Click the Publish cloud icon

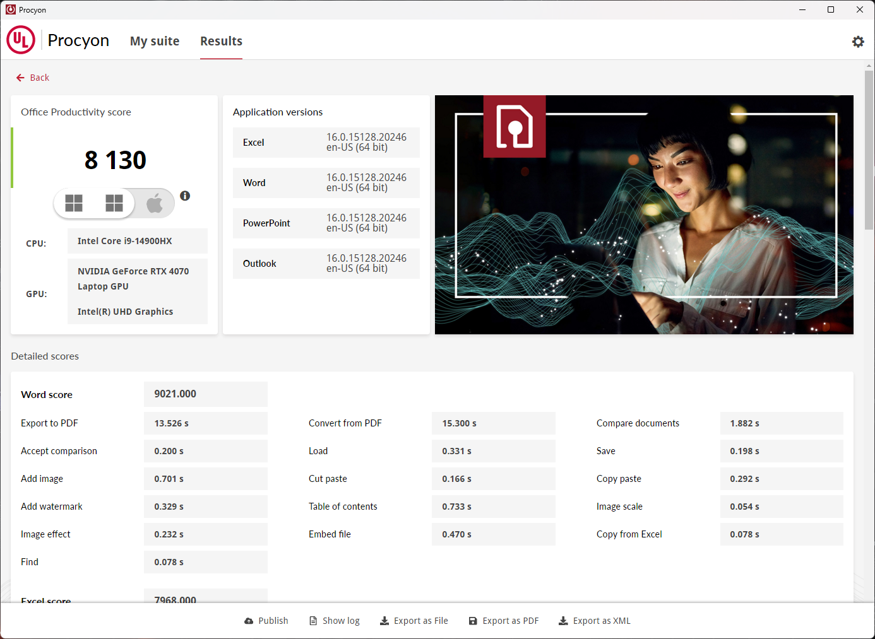249,621
